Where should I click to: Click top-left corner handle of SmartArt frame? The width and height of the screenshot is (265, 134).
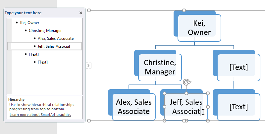click(x=89, y=10)
